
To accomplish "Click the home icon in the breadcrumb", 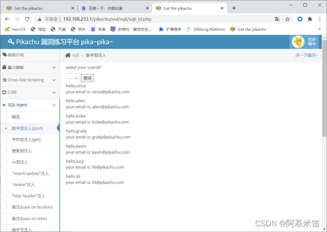I will coord(68,55).
